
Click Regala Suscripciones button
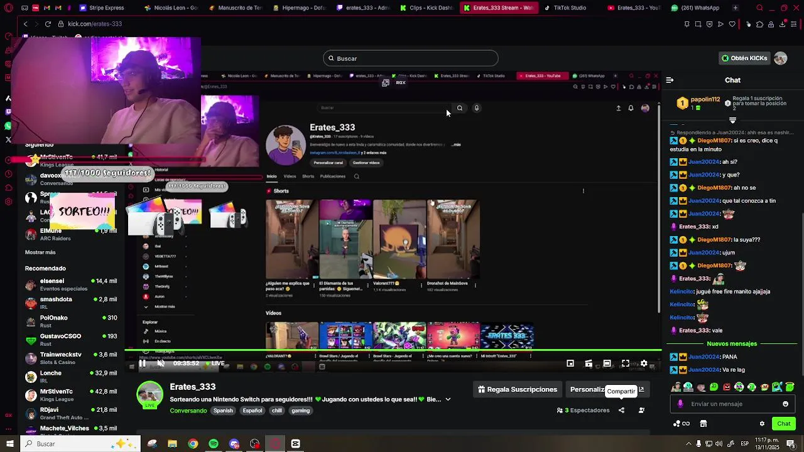[x=517, y=389]
